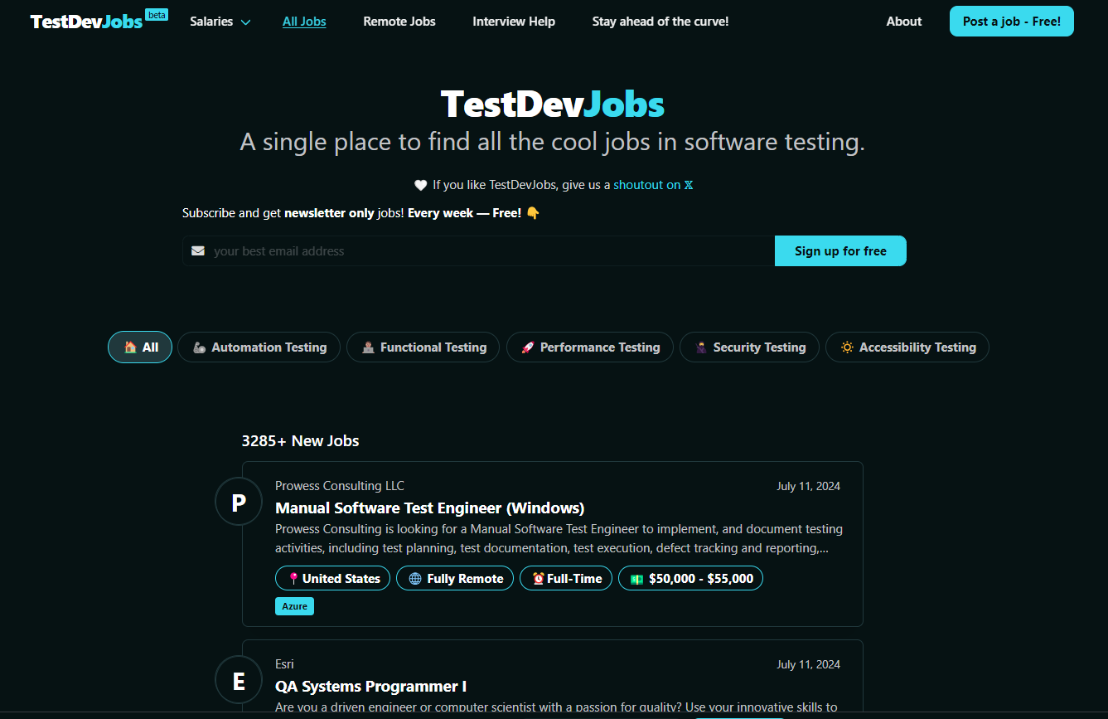The width and height of the screenshot is (1108, 719).
Task: Follow the shoutout on X link
Action: [x=653, y=185]
